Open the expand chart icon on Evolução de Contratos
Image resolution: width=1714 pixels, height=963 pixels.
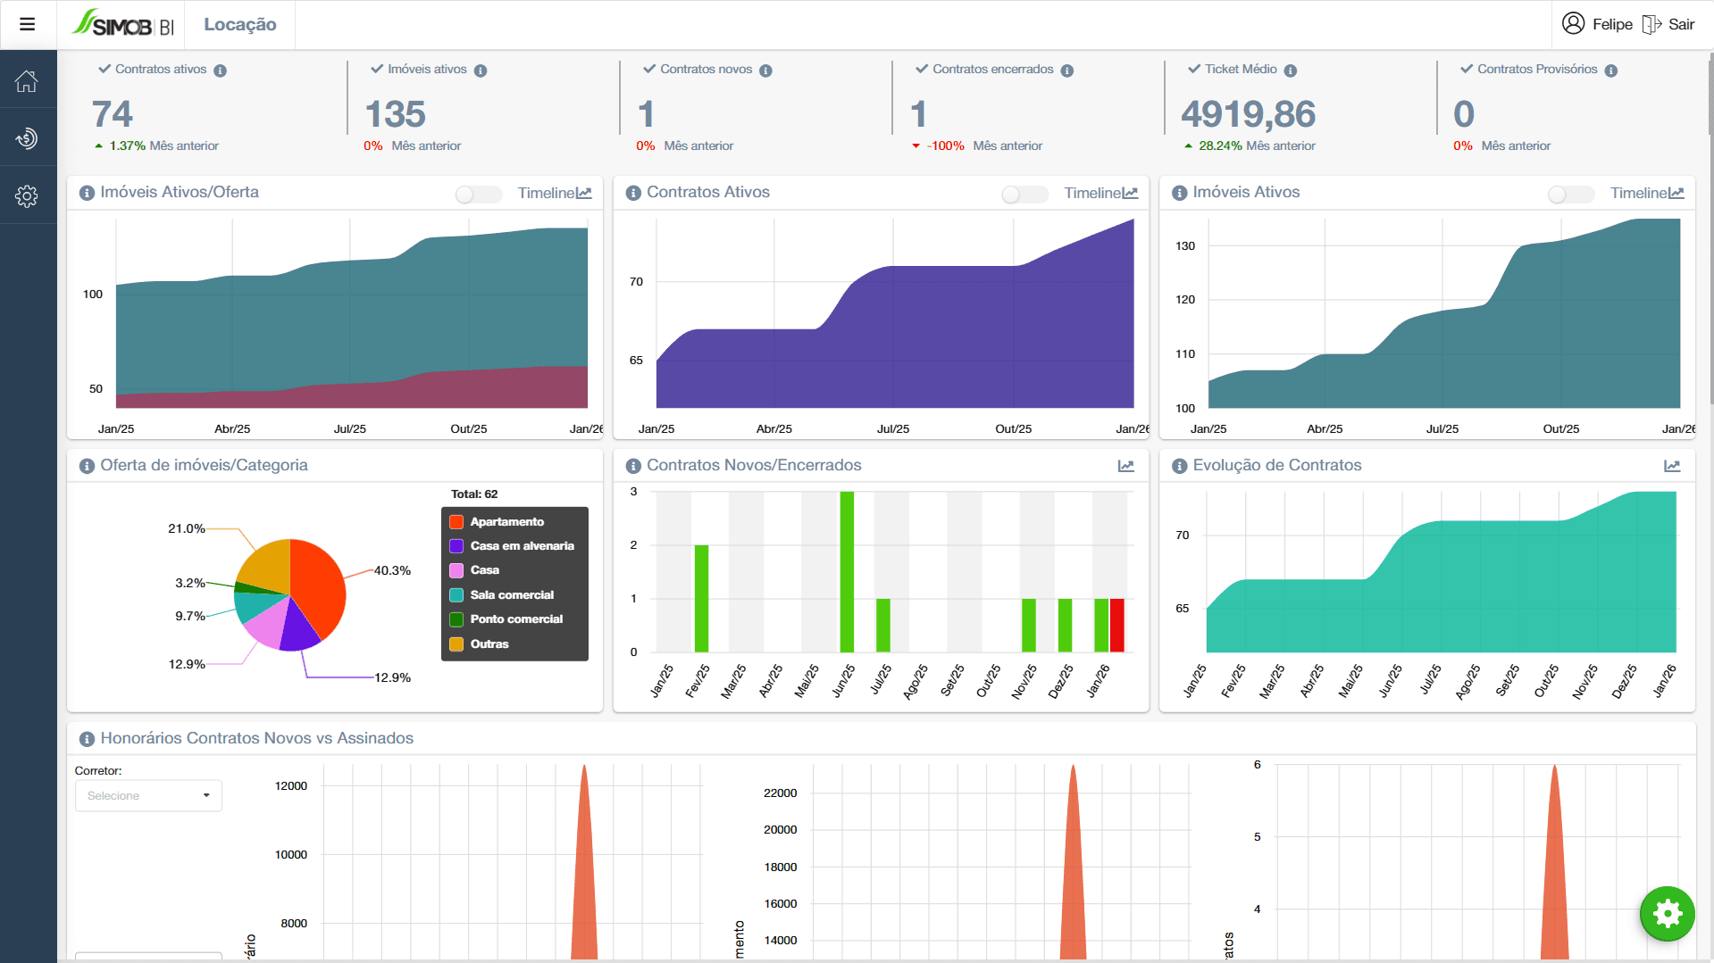click(1672, 465)
